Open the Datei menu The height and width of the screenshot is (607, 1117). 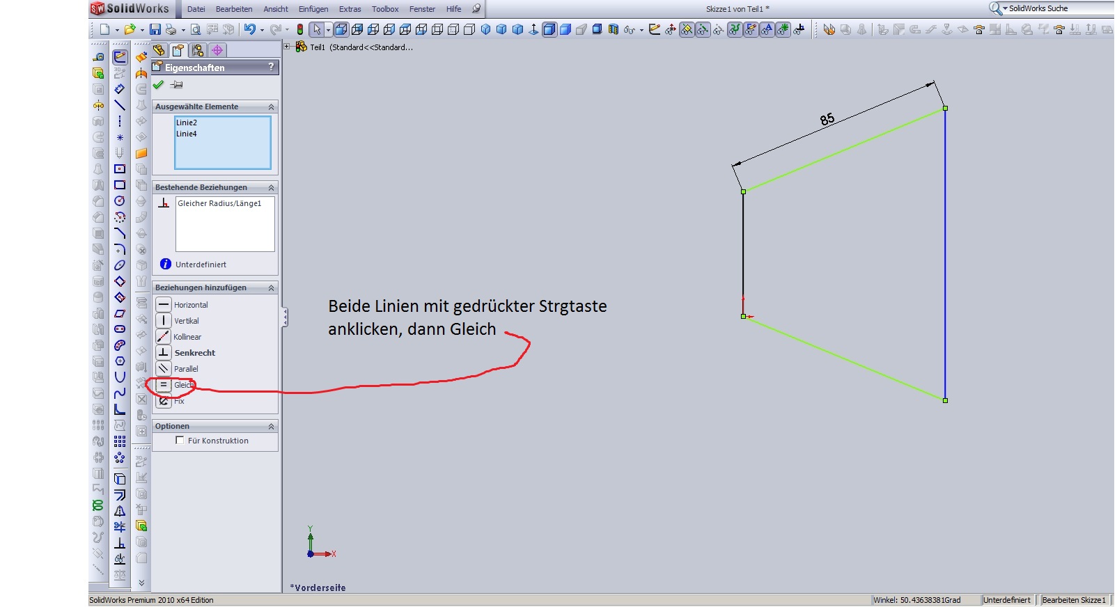tap(196, 9)
